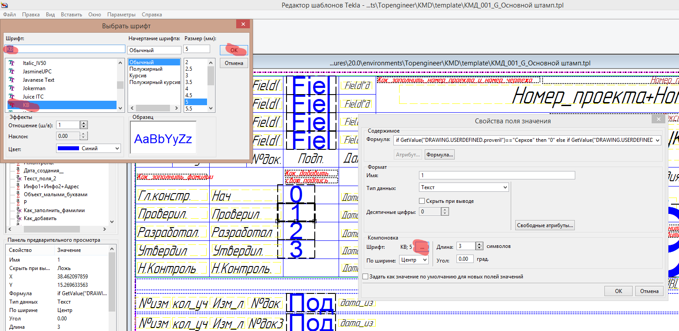Open the Вставить menu
This screenshot has height=331, width=679.
click(x=71, y=15)
